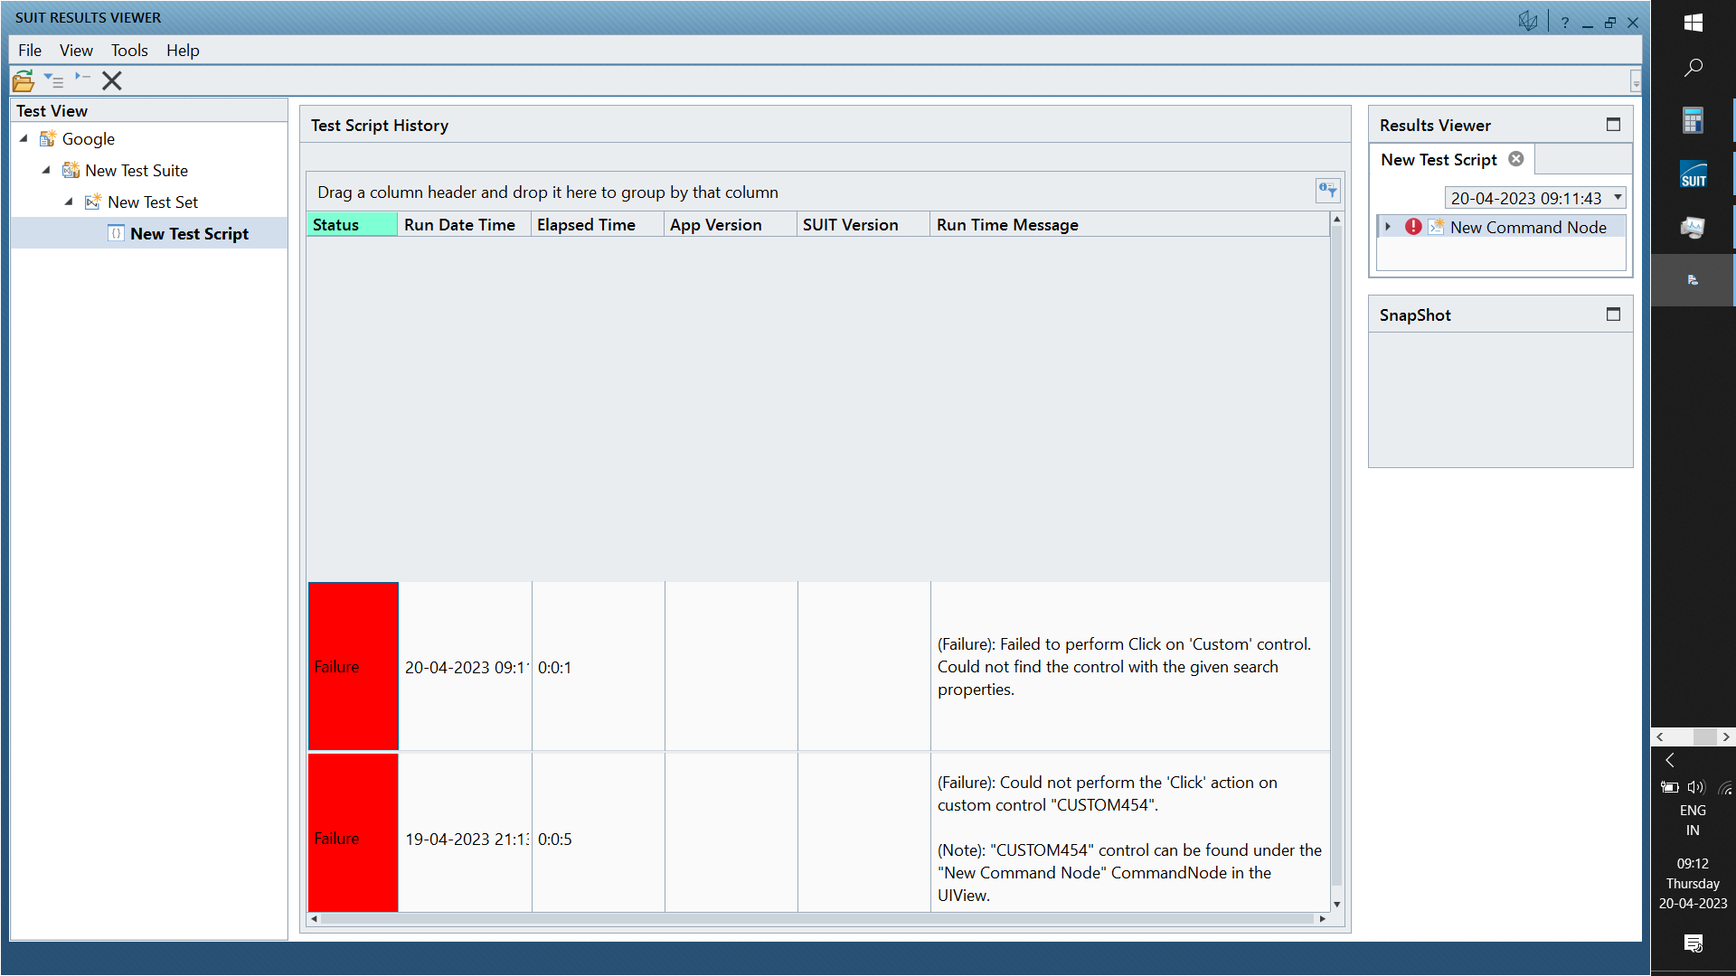Collapse the Google tree node
Viewport: 1736px width, 976px height.
click(x=24, y=138)
